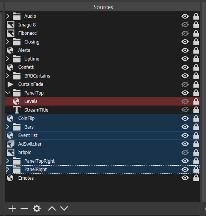Screen dimensions: 206x216
Task: Show the brbpic source
Action: [185, 152]
